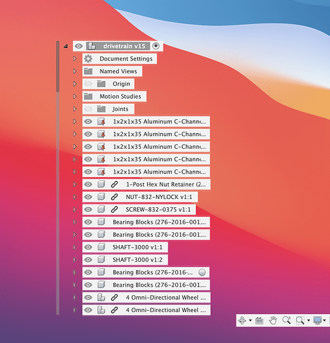The width and height of the screenshot is (330, 343).
Task: Expand 1-Post Hex Nut Retainer node
Action: pyautogui.click(x=75, y=185)
